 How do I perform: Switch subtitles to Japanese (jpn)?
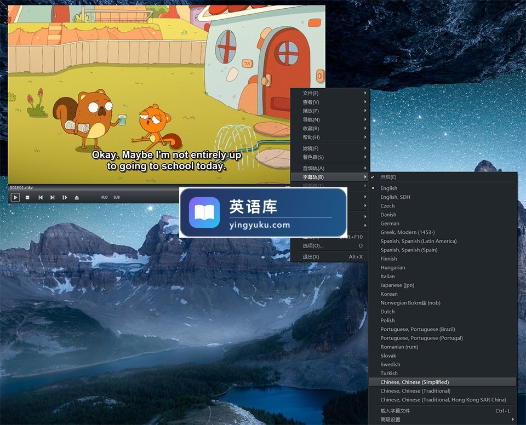tap(443, 285)
